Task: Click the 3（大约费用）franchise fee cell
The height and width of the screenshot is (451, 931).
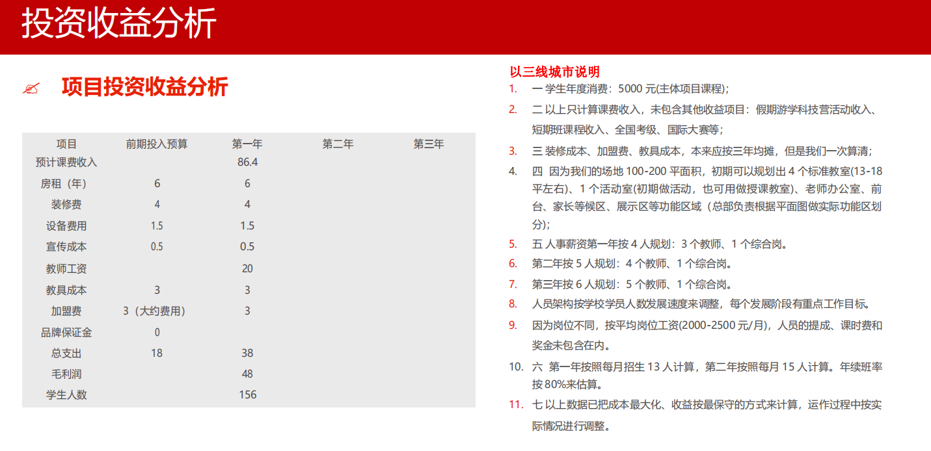Action: 157,311
